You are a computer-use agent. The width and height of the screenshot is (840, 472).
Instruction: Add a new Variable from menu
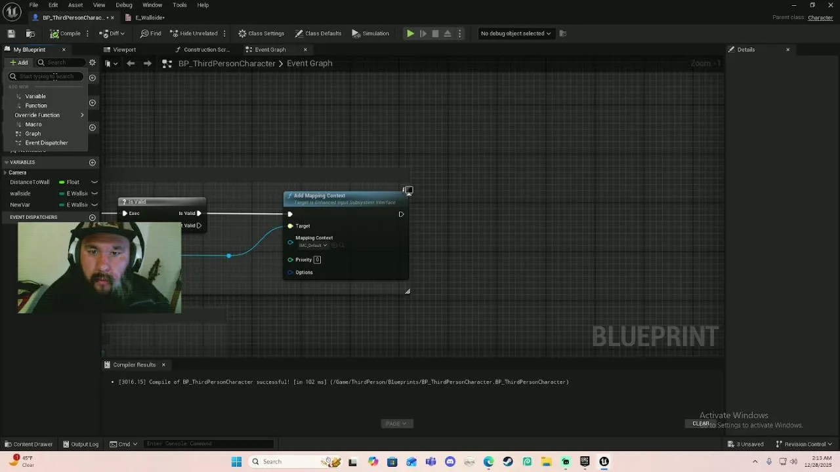tap(35, 96)
